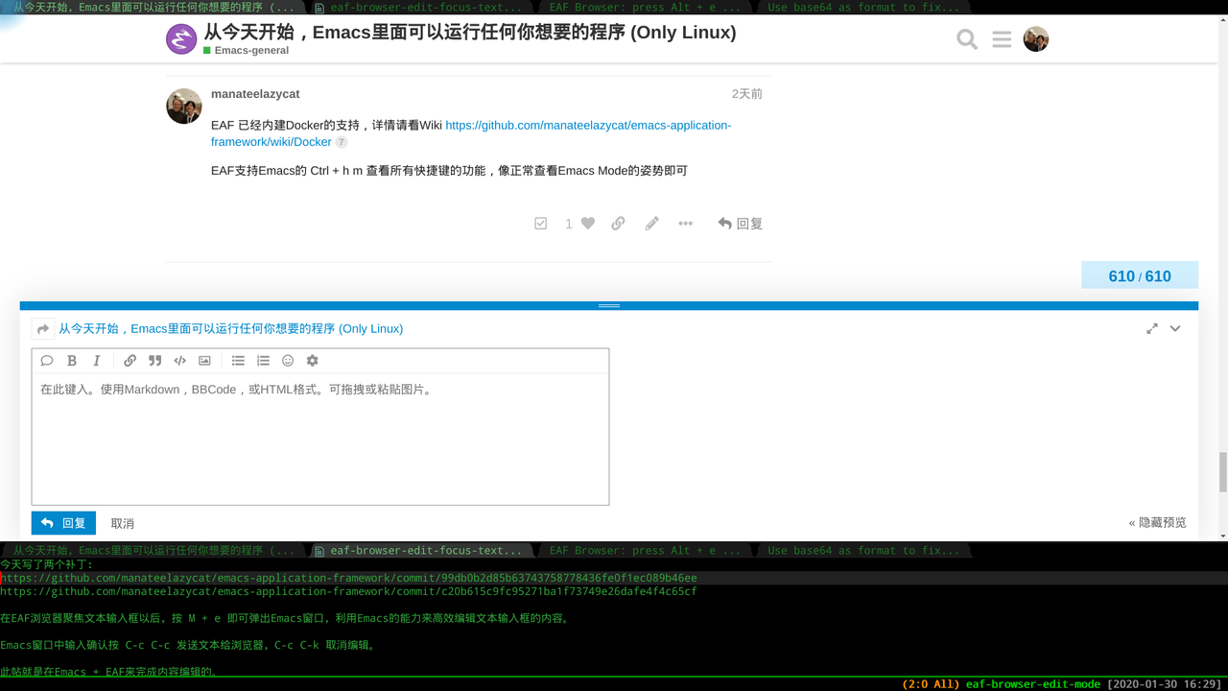The image size is (1228, 691).
Task: Select lower tab bar's topic tab
Action: click(x=153, y=551)
